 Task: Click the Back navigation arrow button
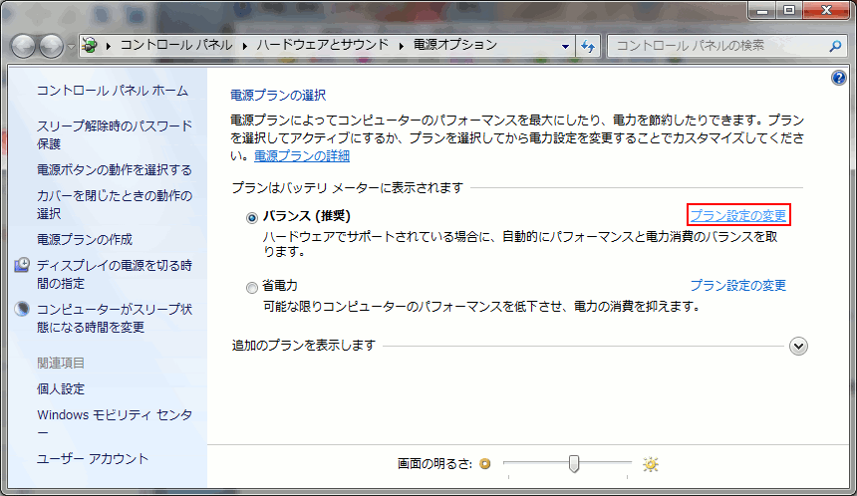(x=25, y=46)
